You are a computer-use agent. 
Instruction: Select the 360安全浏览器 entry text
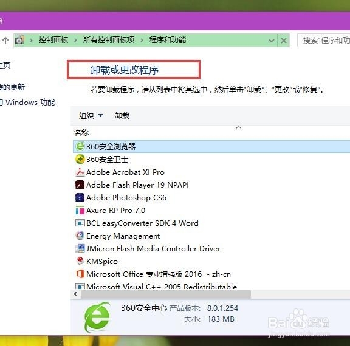tap(111, 146)
